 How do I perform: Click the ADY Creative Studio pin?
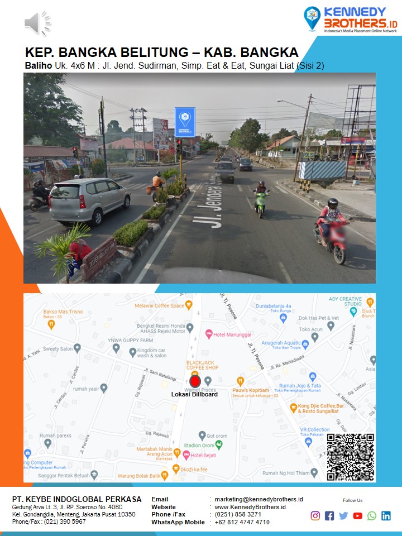click(353, 312)
